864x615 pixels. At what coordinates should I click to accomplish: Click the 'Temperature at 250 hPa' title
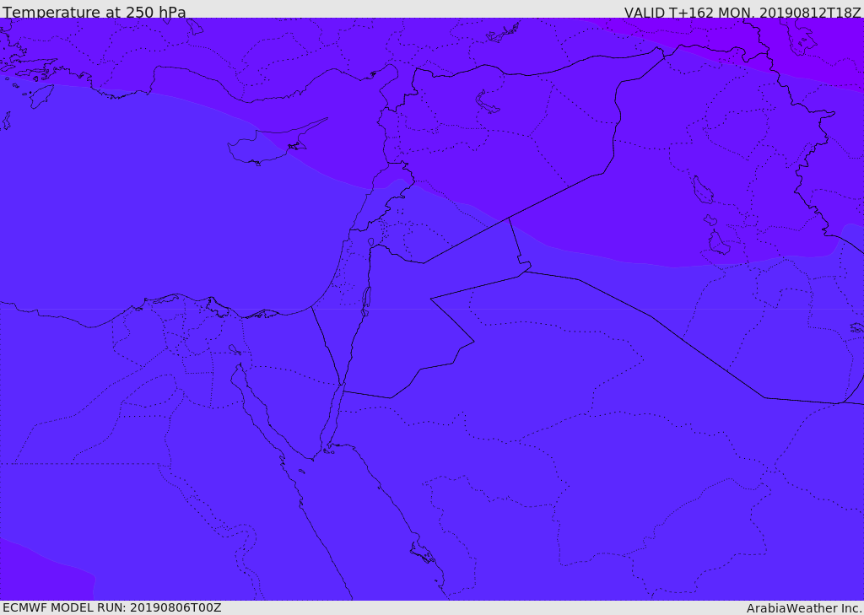(x=94, y=12)
